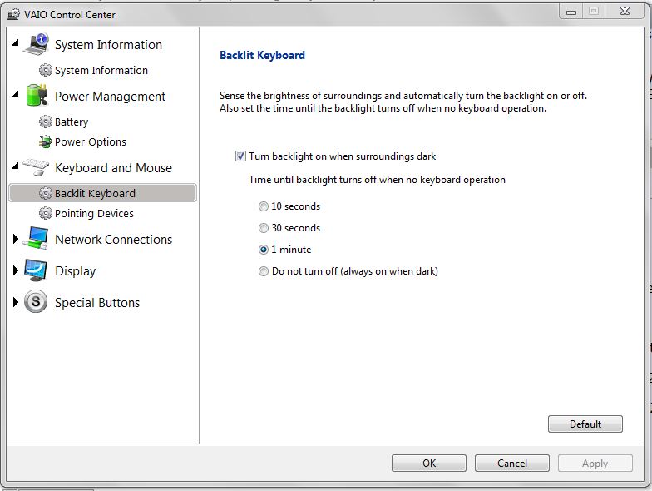Click the Special Buttons S icon
Image resolution: width=652 pixels, height=491 pixels.
pos(36,301)
